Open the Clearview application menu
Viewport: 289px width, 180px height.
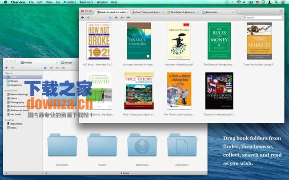(x=18, y=2)
